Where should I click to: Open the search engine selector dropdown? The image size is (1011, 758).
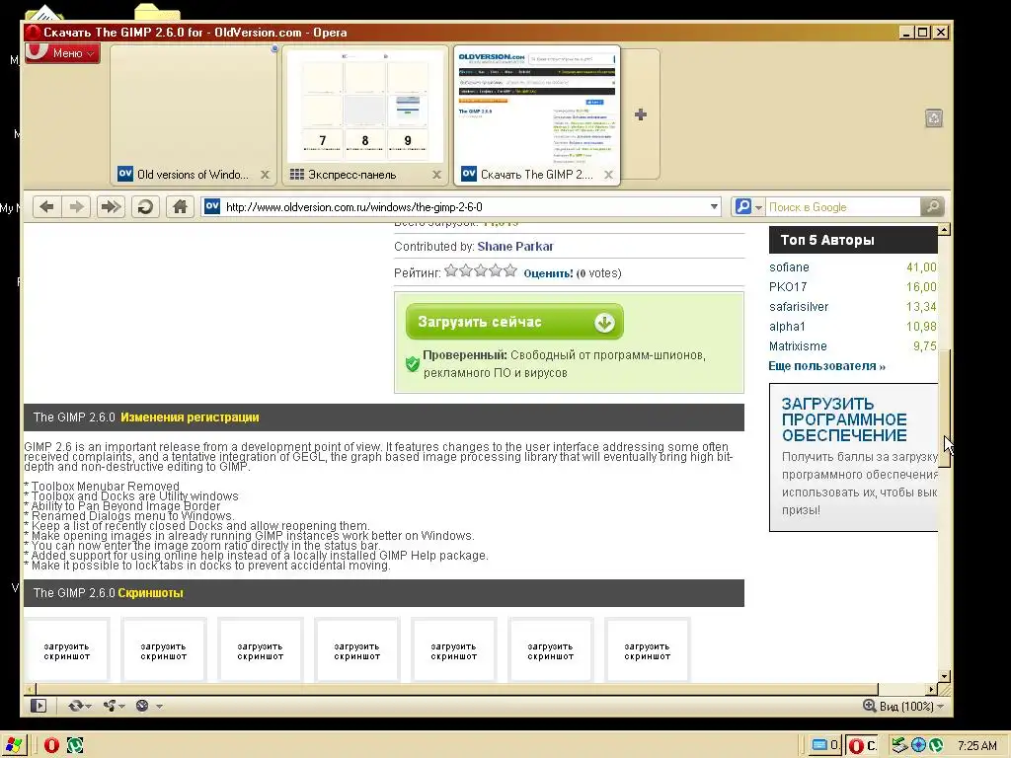click(x=748, y=207)
